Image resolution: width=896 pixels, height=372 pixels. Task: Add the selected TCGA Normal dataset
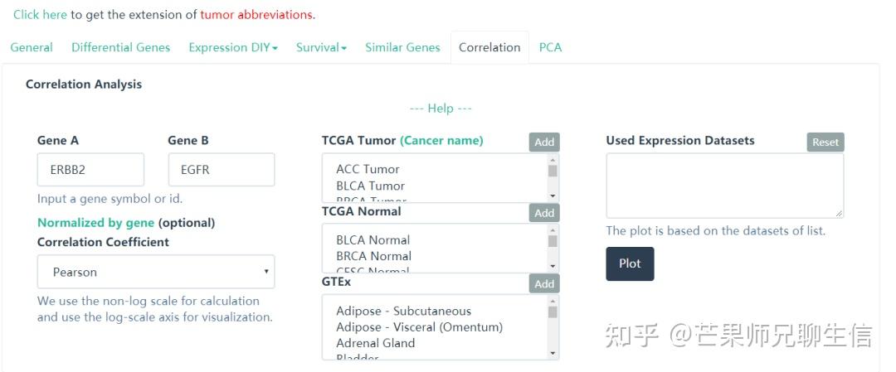coord(544,213)
